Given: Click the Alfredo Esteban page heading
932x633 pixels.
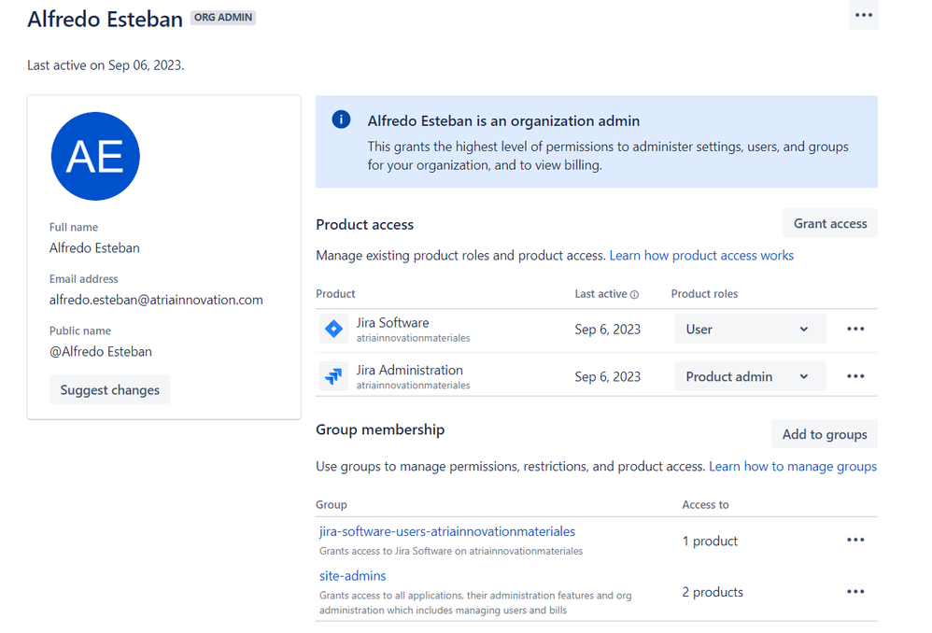Looking at the screenshot, I should 106,19.
